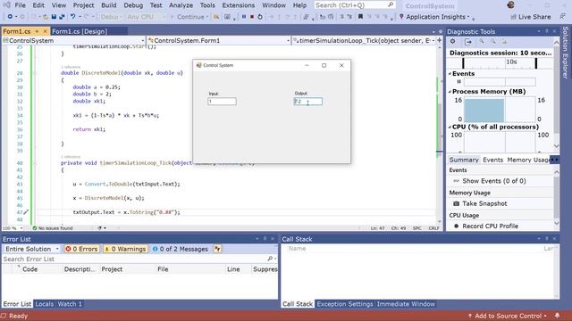The image size is (572, 321).
Task: Click the Output text box in Control System window
Action: (x=308, y=102)
